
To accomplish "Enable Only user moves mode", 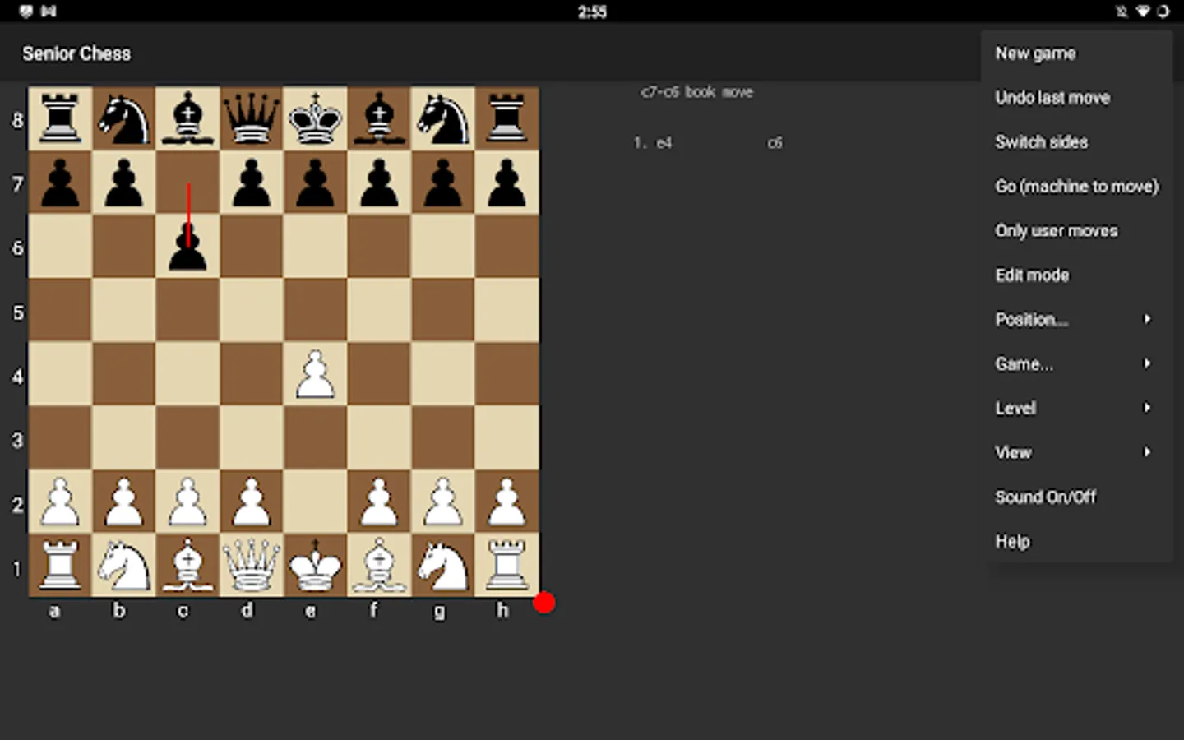I will point(1056,230).
